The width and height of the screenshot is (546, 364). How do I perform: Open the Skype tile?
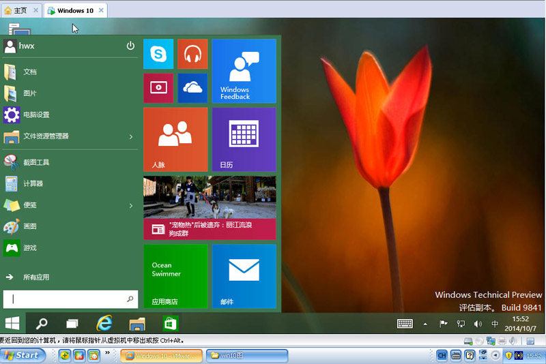(x=158, y=54)
